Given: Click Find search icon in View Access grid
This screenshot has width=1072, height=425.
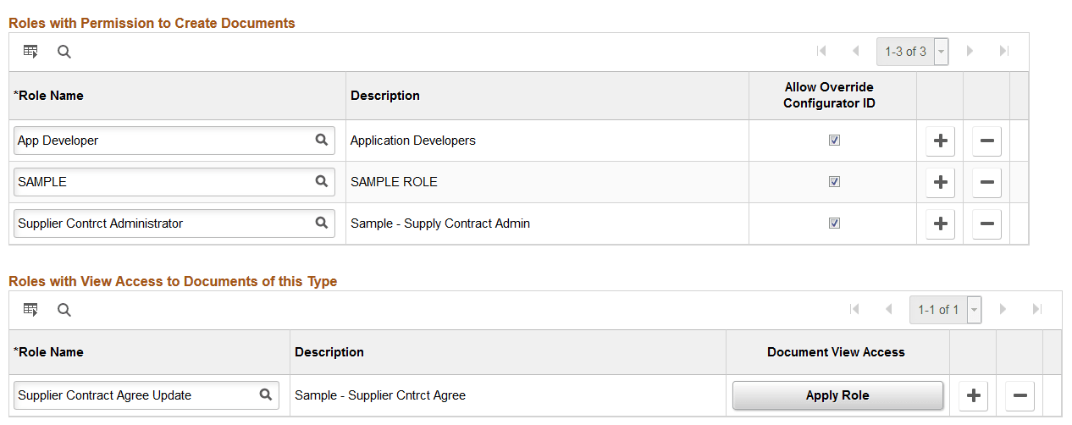Looking at the screenshot, I should 64,310.
